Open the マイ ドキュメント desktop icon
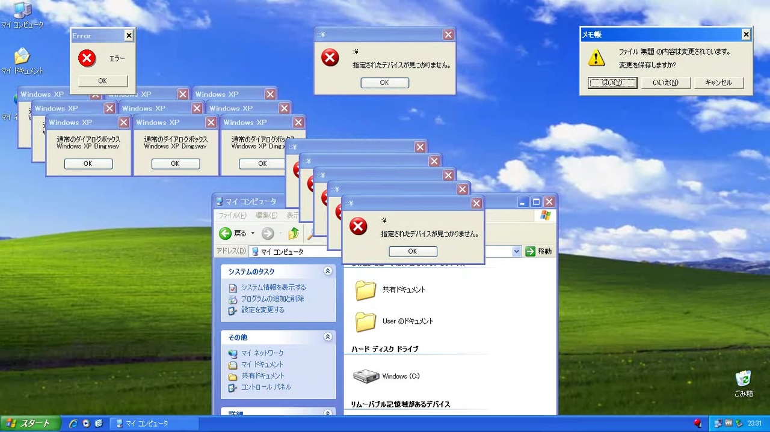The width and height of the screenshot is (770, 432). click(x=22, y=56)
